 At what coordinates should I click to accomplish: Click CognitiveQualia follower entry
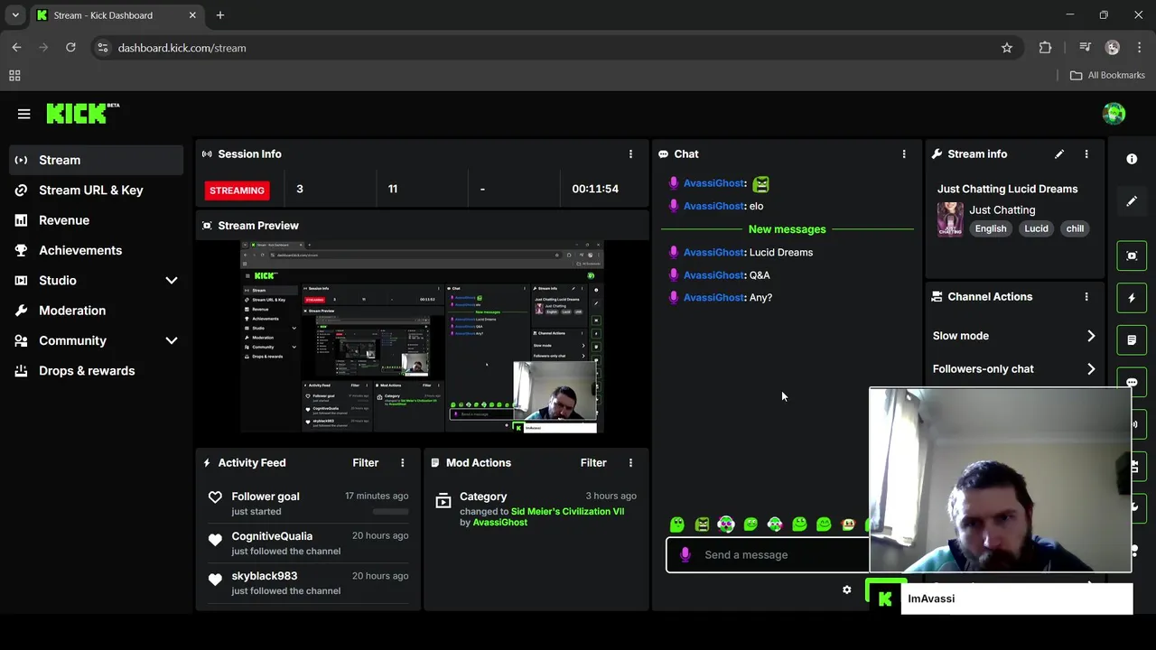[308, 543]
